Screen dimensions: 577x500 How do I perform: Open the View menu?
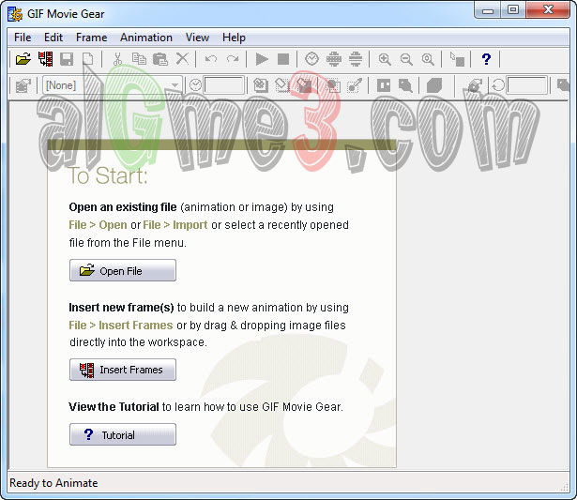tap(197, 38)
